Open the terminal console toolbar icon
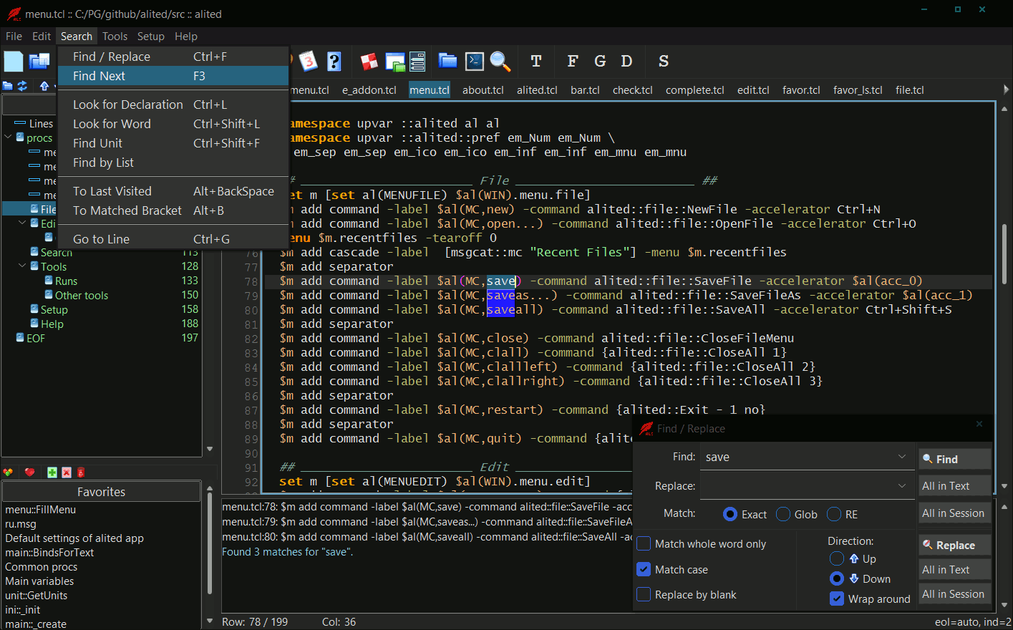The width and height of the screenshot is (1013, 630). 474,62
